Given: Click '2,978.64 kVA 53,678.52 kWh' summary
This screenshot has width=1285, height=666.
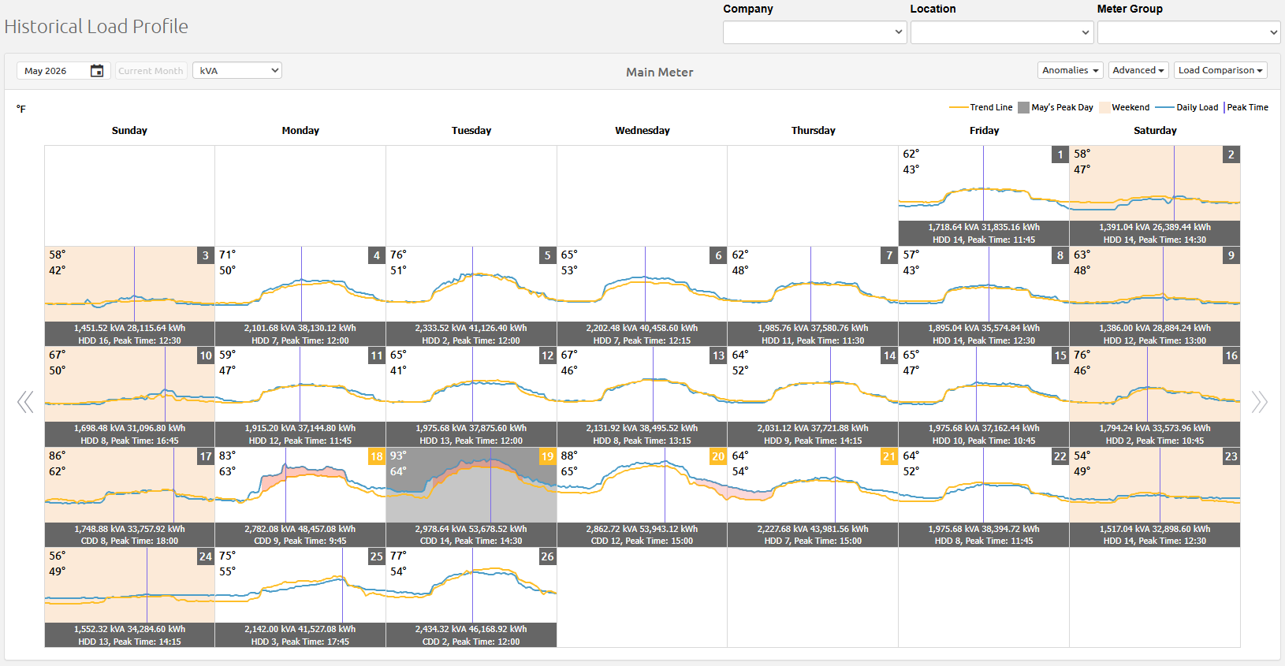Looking at the screenshot, I should pyautogui.click(x=471, y=529).
